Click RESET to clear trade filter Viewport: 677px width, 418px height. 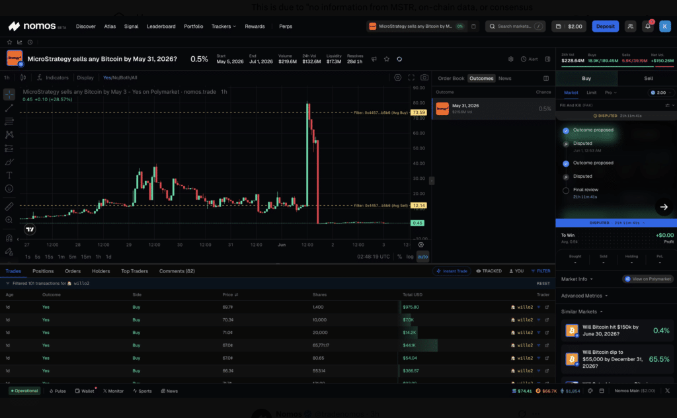(x=543, y=284)
